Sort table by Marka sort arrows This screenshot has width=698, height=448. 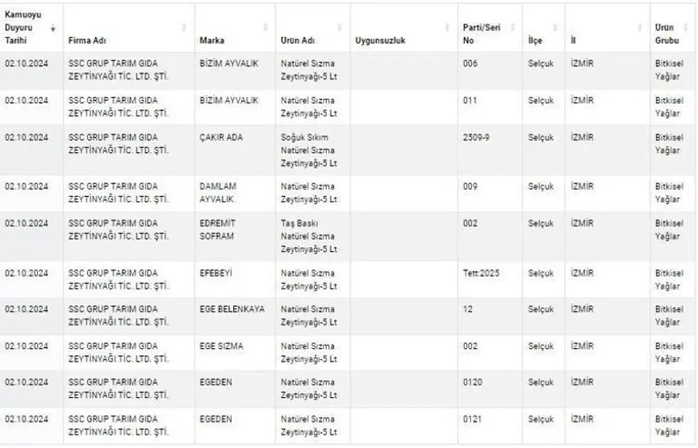(267, 28)
